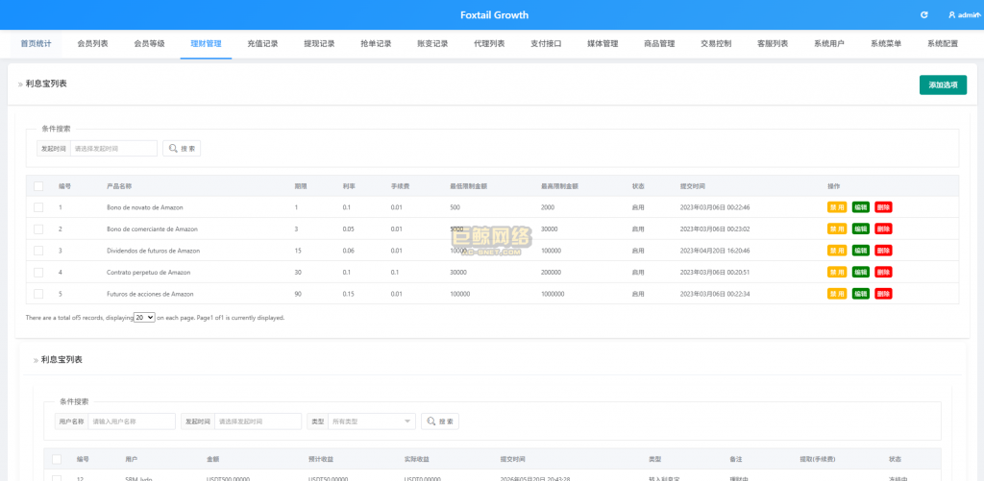Edit the Contrato perpetuo de Amazon row
Screen dimensions: 984x481
[860, 272]
